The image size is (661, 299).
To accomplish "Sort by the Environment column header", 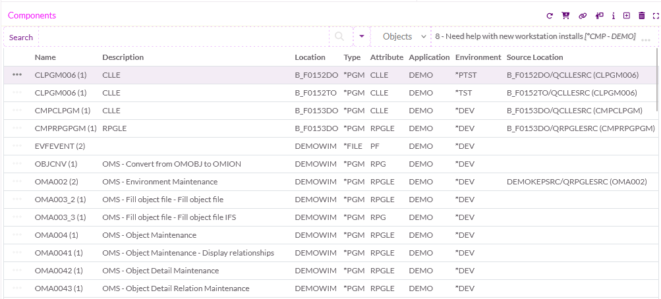I will pos(478,57).
